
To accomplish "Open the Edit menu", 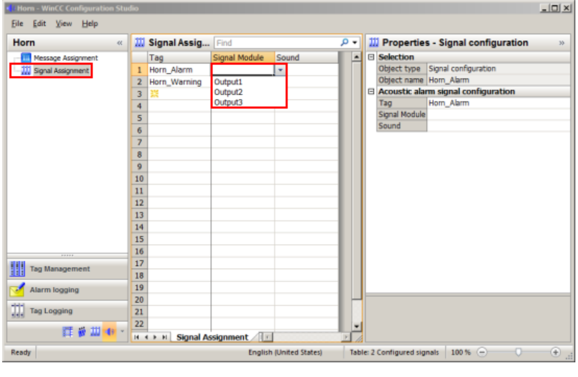I will pyautogui.click(x=39, y=24).
